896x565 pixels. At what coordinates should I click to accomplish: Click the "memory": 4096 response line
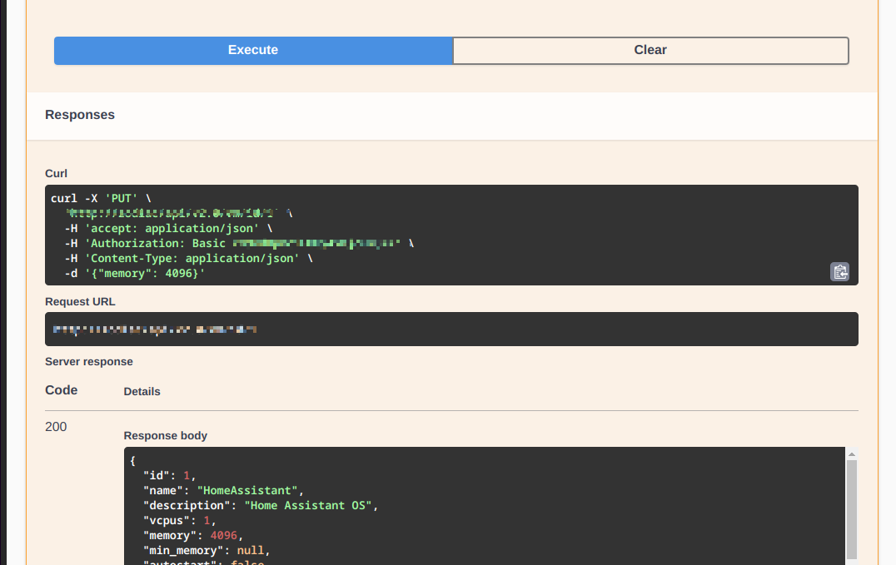tap(193, 535)
